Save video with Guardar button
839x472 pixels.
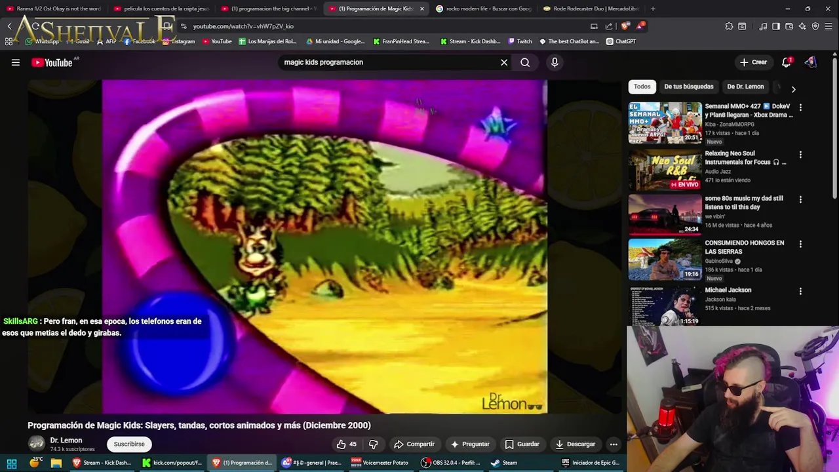522,444
